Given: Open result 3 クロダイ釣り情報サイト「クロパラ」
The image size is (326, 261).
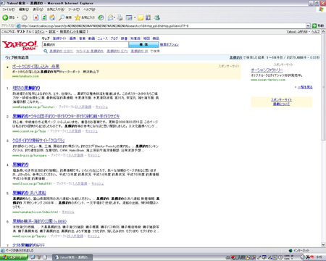Looking at the screenshot, I should tap(38, 141).
